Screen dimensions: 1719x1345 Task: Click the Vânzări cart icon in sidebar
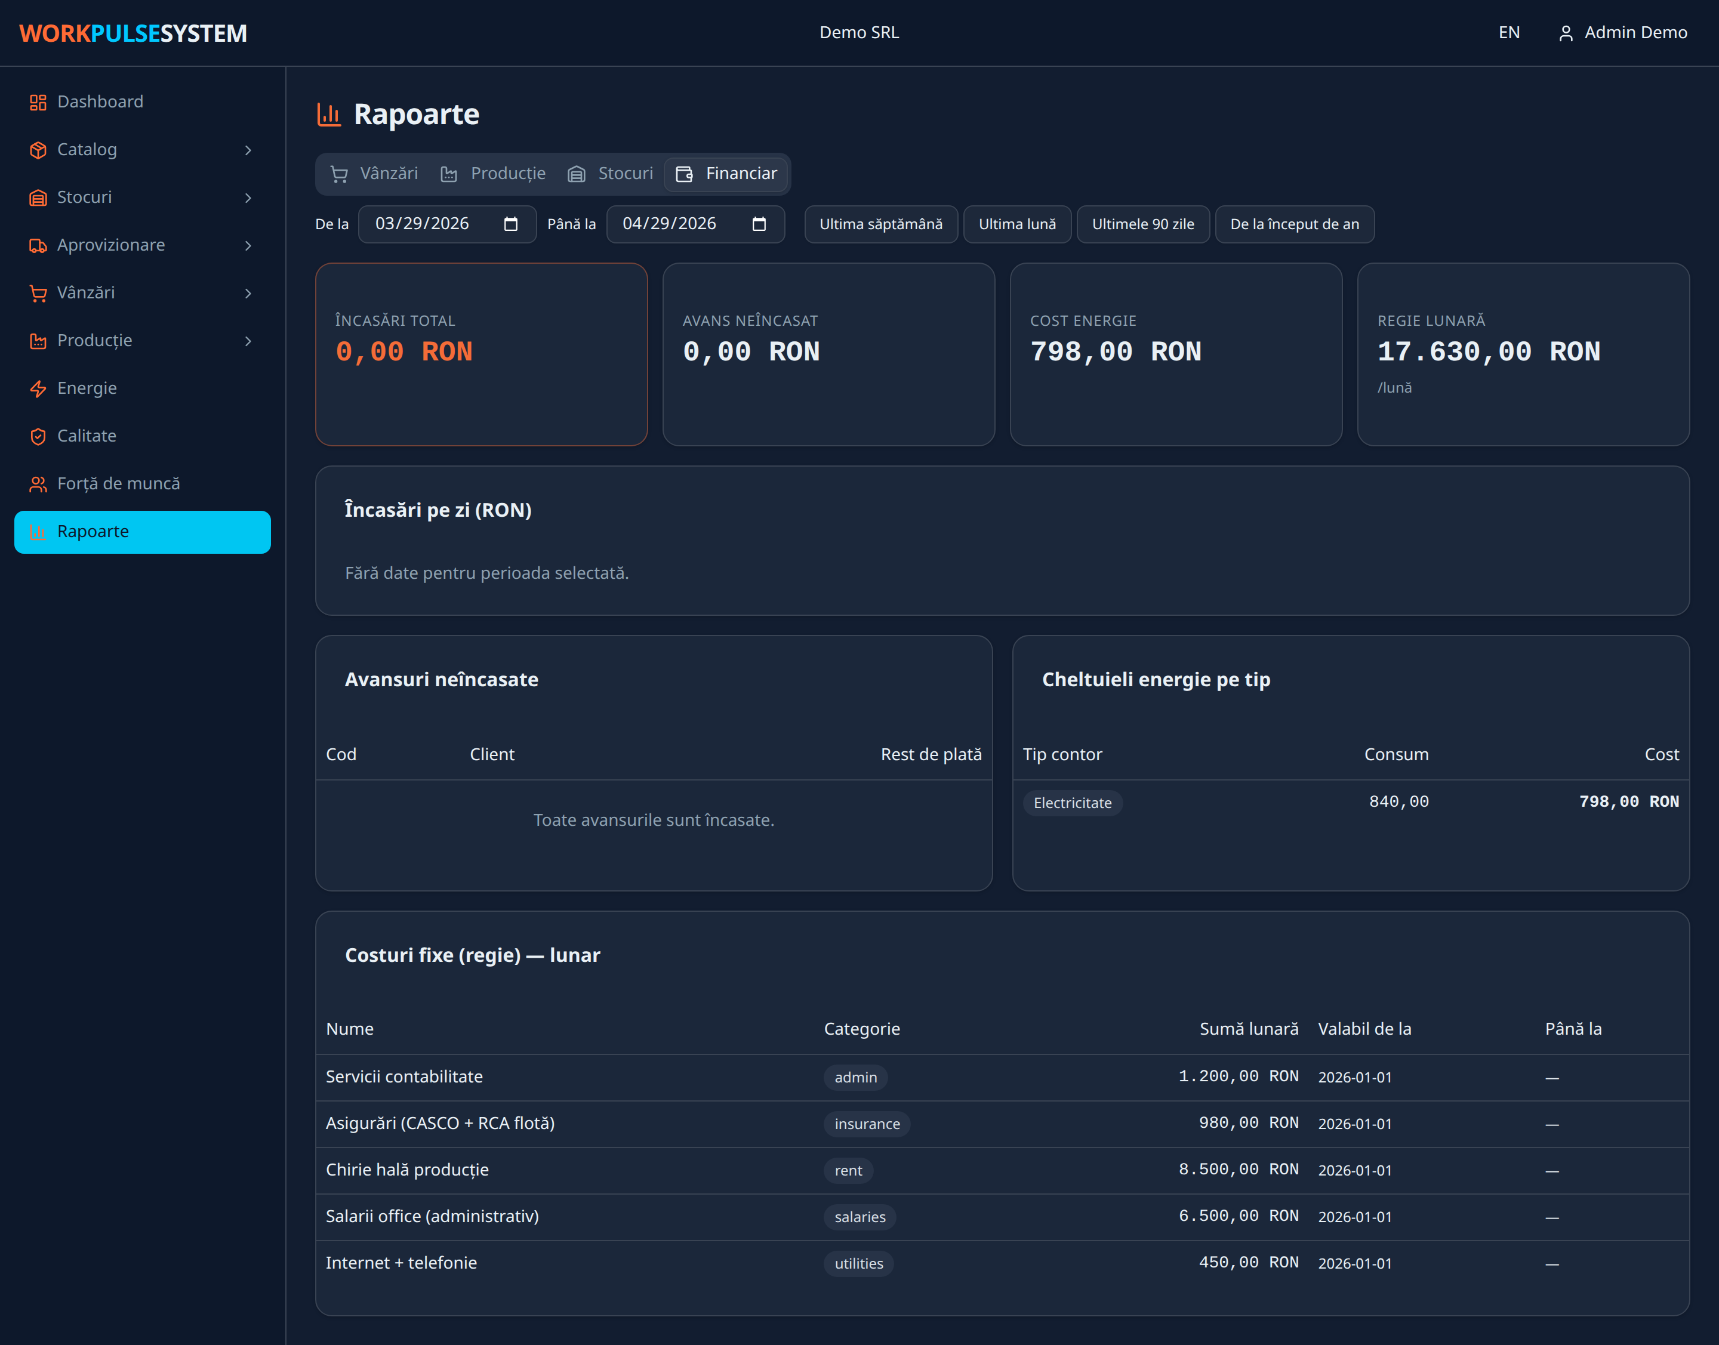pos(38,293)
